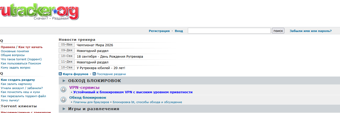Open the Вход login link
Screen dimensions: 340x113
point(179,31)
